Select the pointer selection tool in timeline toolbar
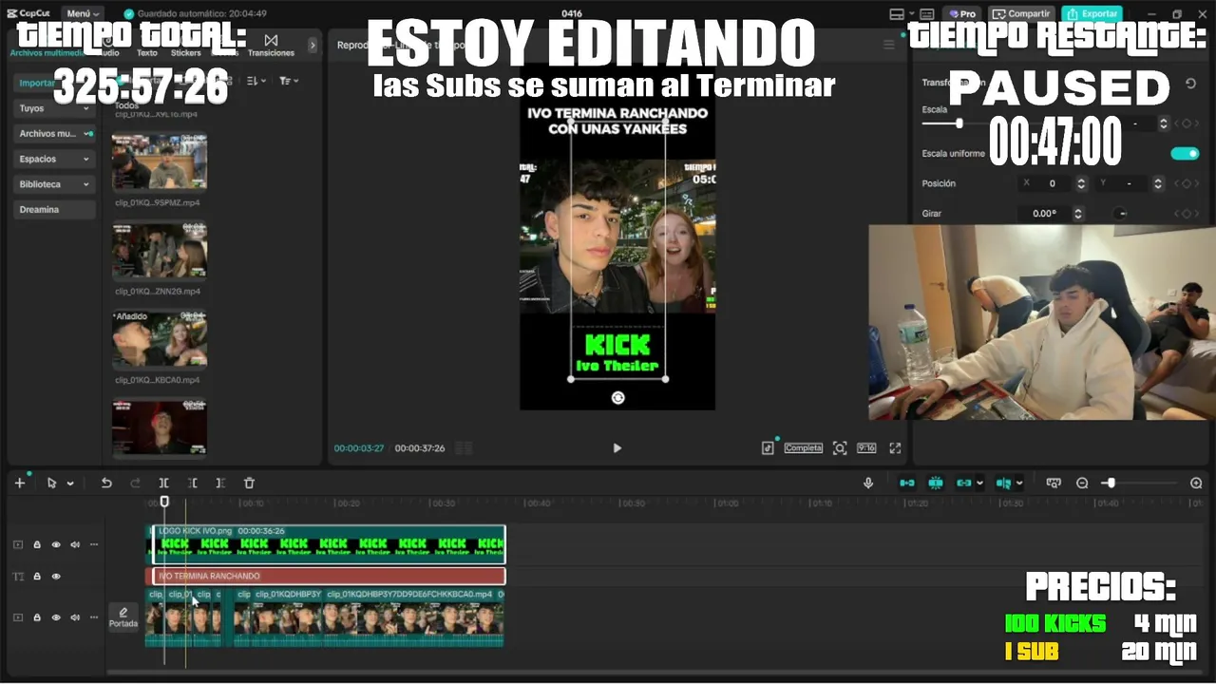This screenshot has width=1216, height=684. [51, 483]
